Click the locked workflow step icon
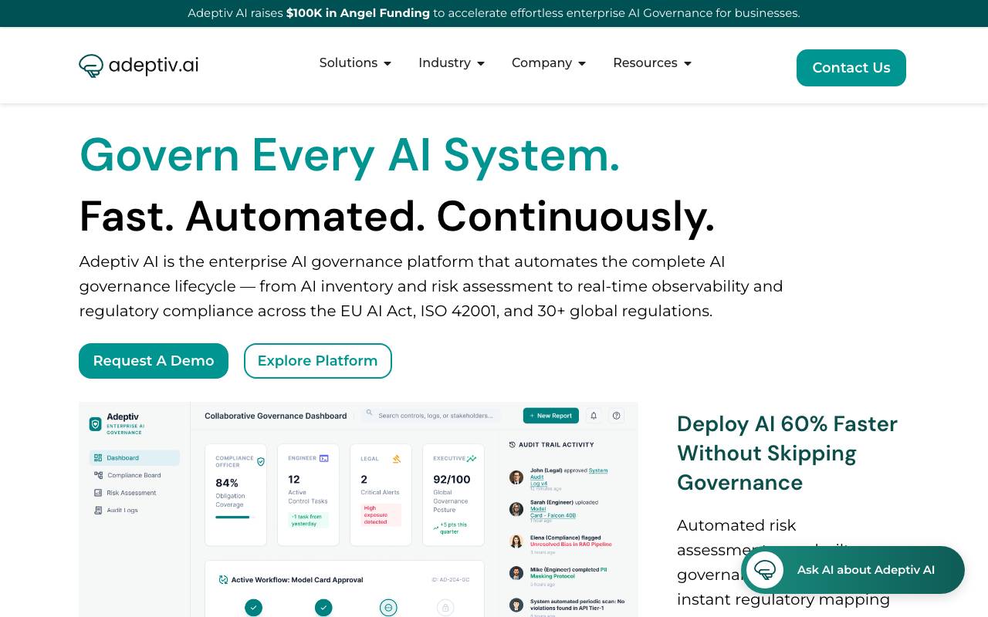The image size is (988, 617). (445, 608)
